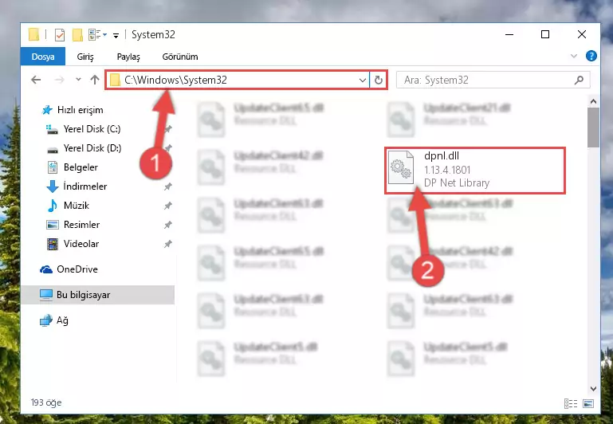Screen dimensions: 613x424
Task: Click the forward navigation arrow
Action: pos(60,80)
